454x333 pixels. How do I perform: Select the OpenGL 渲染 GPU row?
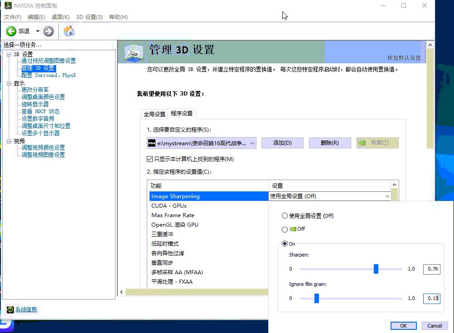pos(209,225)
